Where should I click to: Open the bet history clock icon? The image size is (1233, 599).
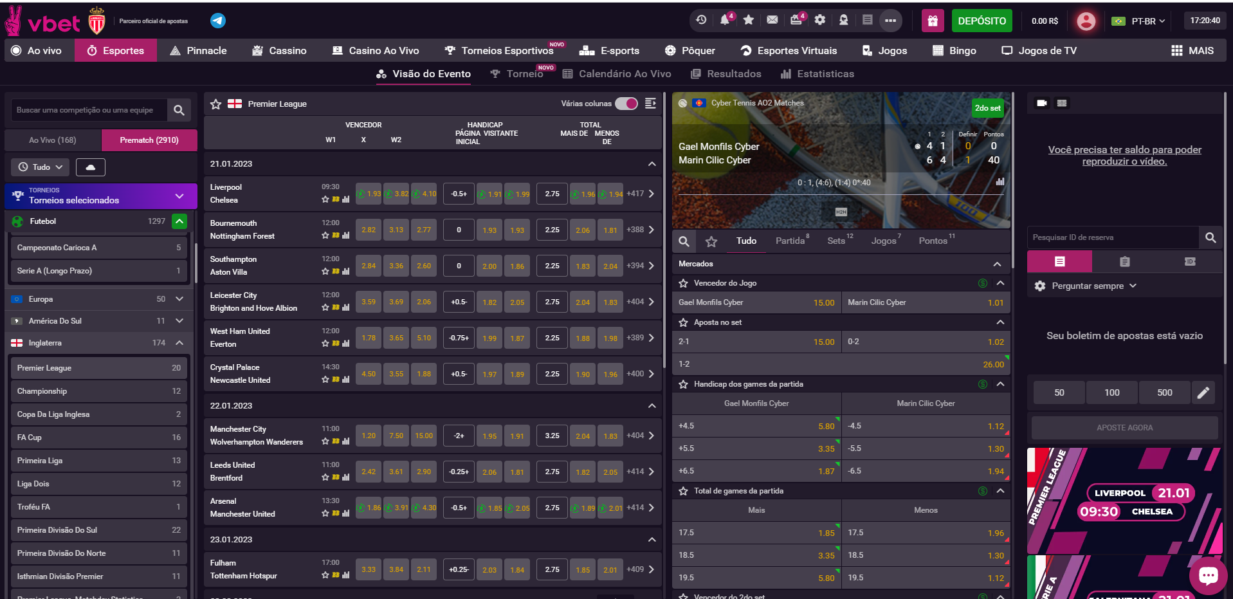pos(701,20)
